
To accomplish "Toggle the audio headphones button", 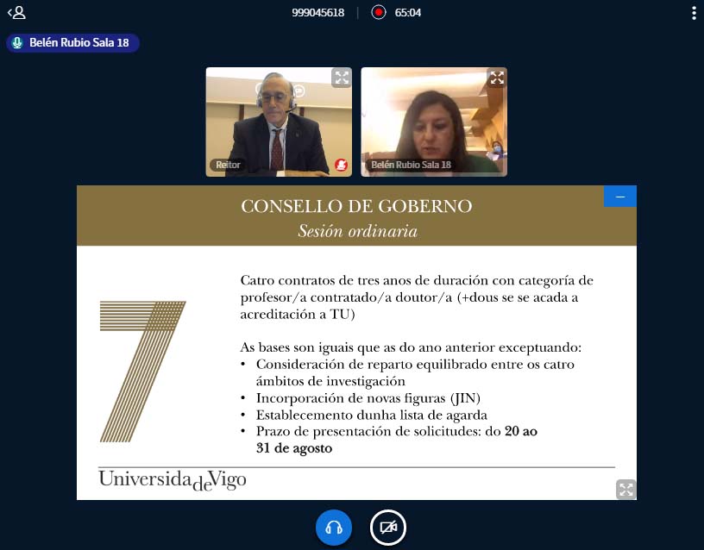I will [334, 527].
